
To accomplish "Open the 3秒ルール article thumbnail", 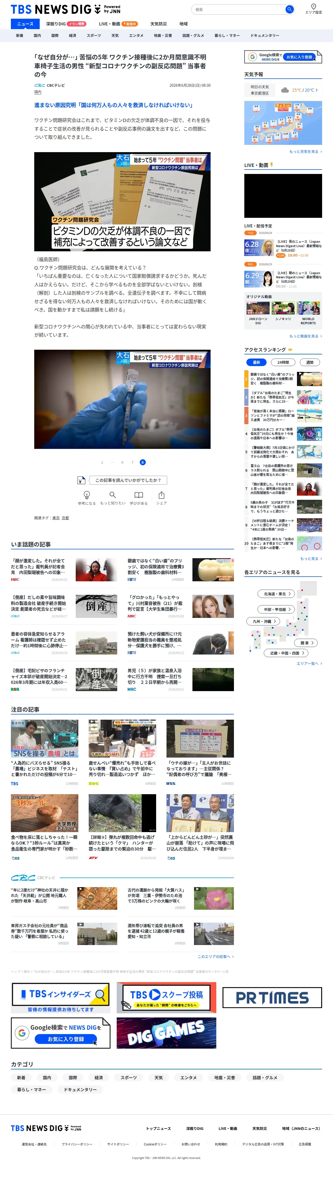I will click(x=44, y=813).
